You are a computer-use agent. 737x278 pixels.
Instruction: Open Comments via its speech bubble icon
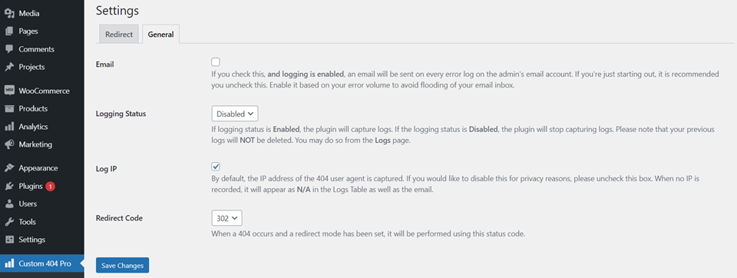click(9, 49)
